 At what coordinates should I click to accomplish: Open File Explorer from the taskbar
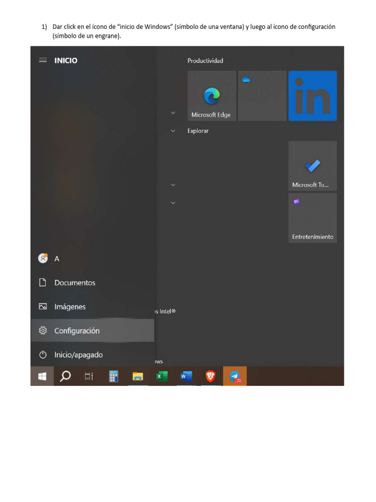pos(138,376)
